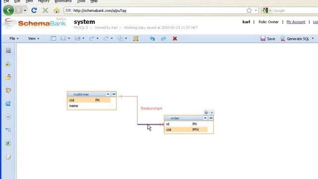
Task: Open the back history dropdown arrow
Action: point(25,10)
